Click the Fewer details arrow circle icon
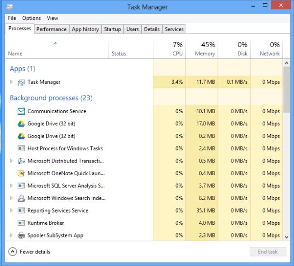 [13, 252]
